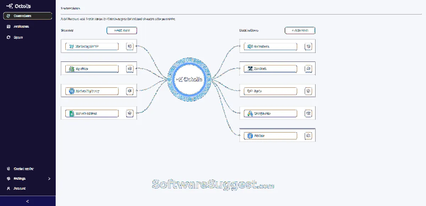
Task: Collapse the sidebar with the bottom arrow
Action: [28, 201]
